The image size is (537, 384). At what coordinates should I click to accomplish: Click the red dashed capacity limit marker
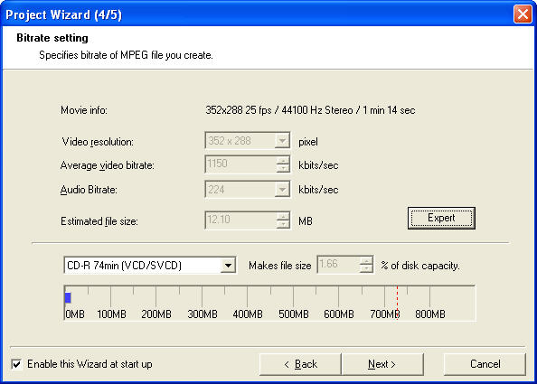coord(397,303)
